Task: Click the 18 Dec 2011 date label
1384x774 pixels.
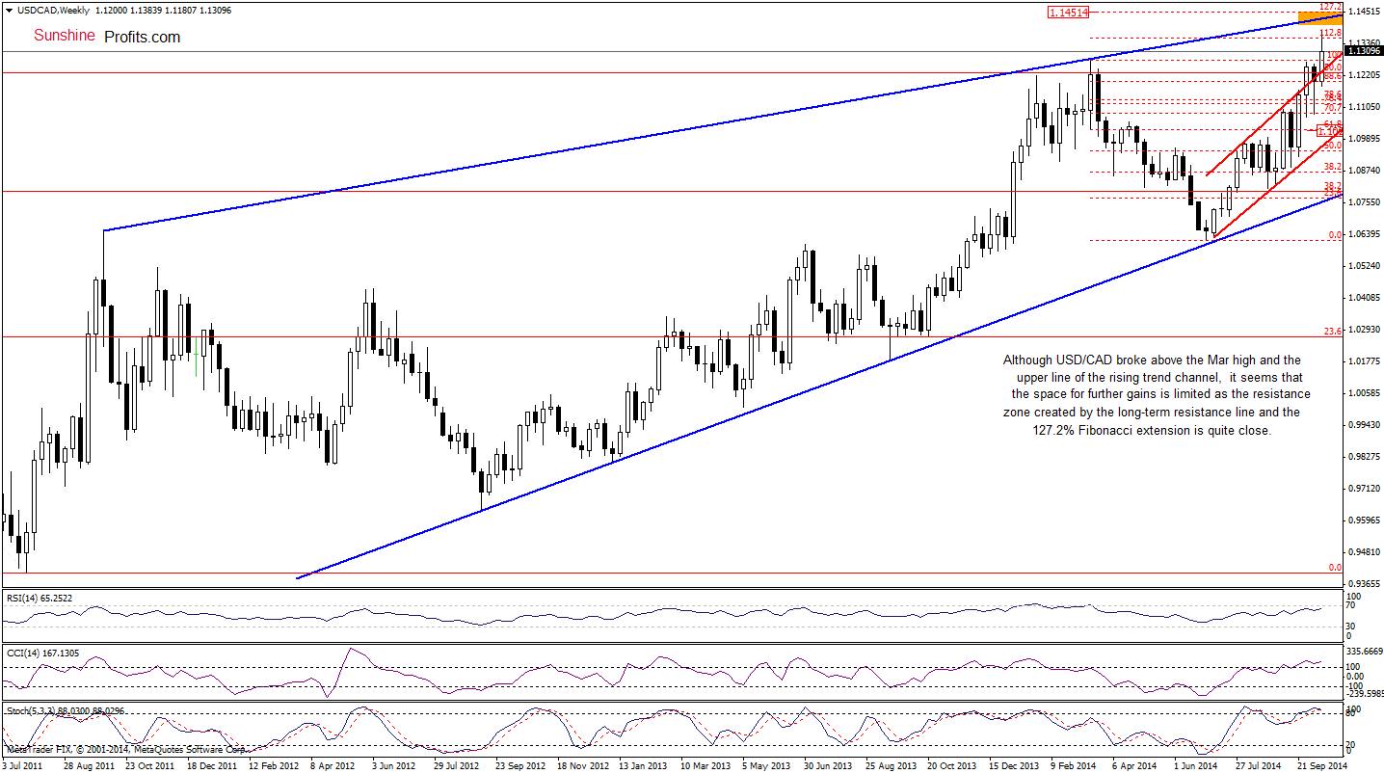Action: point(211,765)
